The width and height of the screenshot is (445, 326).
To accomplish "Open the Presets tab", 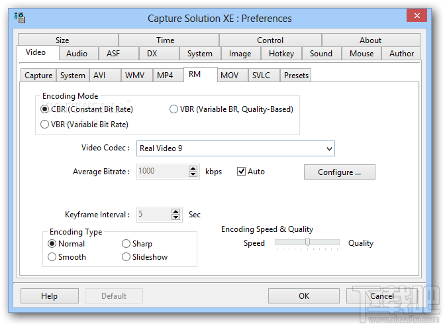I will [x=296, y=76].
